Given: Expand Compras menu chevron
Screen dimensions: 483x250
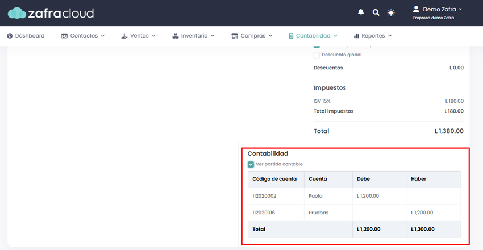Looking at the screenshot, I should pos(270,36).
